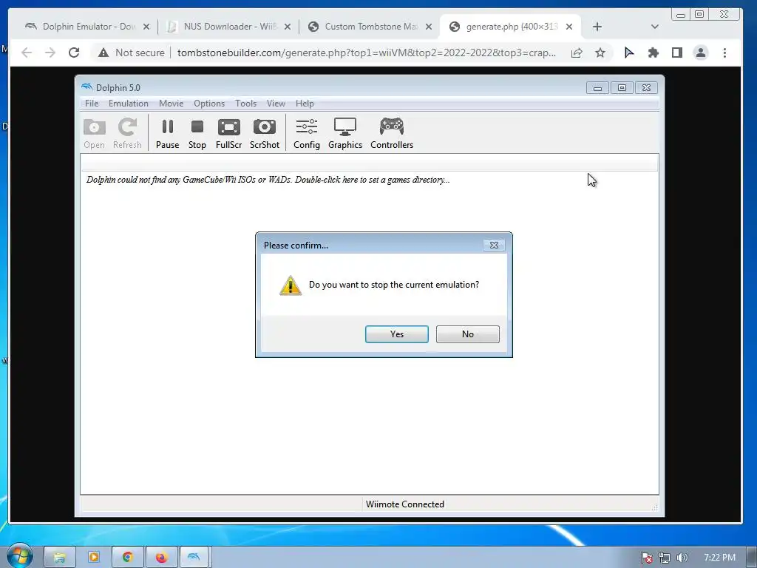Confirm stopping emulation with Yes

(397, 334)
